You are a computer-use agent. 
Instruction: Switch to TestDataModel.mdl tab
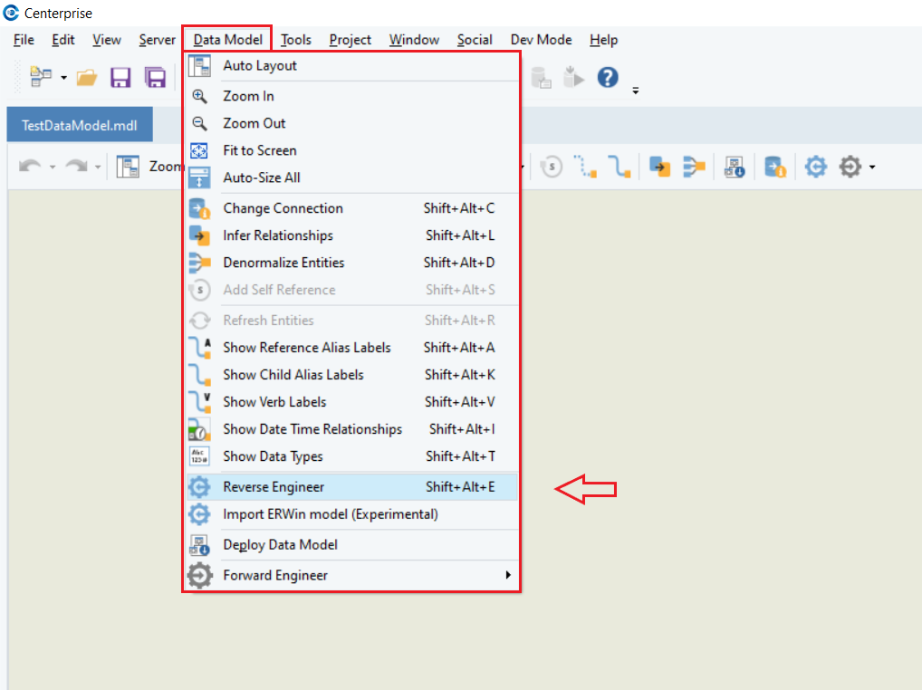(x=80, y=126)
